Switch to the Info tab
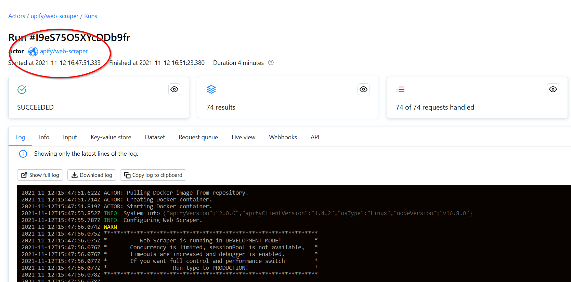The image size is (571, 282). coord(44,137)
